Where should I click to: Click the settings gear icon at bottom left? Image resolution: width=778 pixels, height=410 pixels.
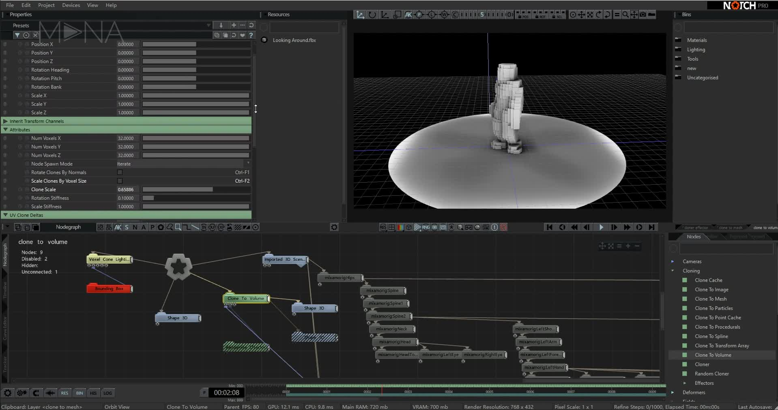coord(7,393)
